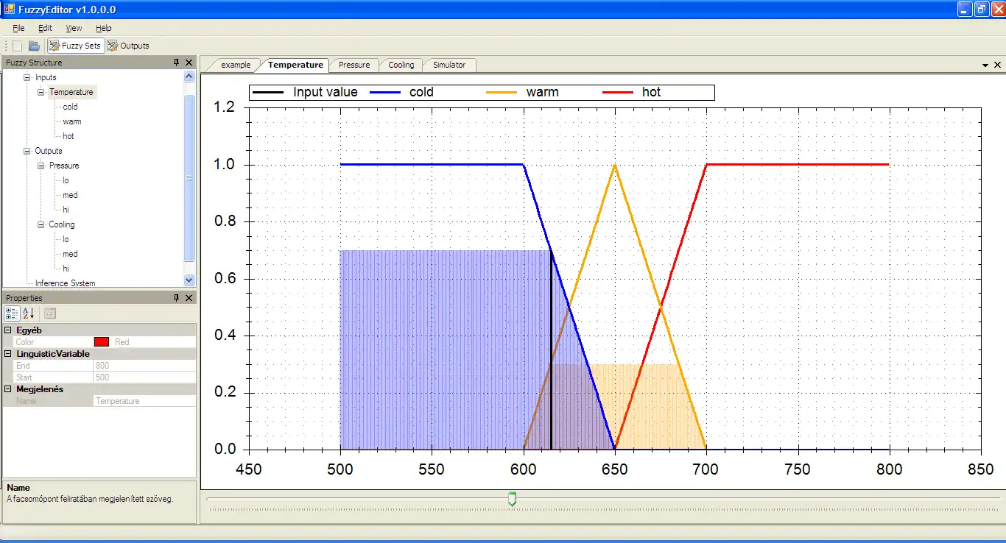1006x543 pixels.
Task: Toggle the Fuzzy Sets toolbar button
Action: click(x=75, y=46)
